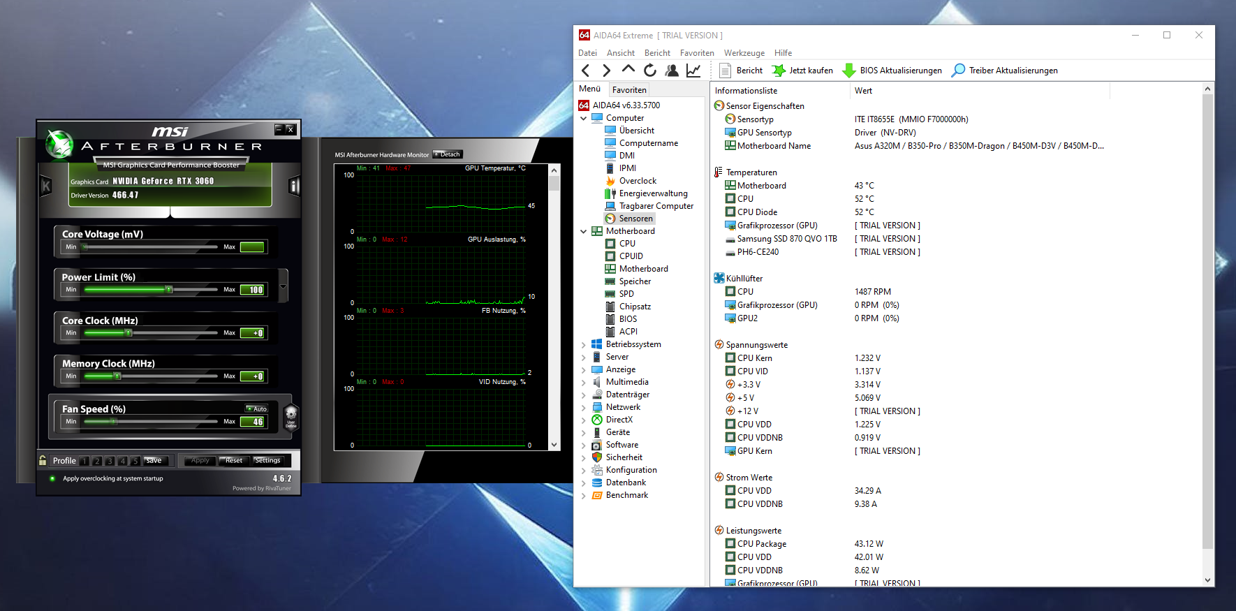
Task: Toggle the fan speed Auto mode
Action: pos(256,408)
